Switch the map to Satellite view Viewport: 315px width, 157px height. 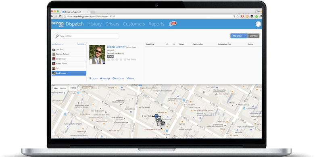tap(63, 88)
